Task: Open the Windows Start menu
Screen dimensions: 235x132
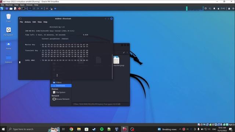Action: (x=3, y=129)
